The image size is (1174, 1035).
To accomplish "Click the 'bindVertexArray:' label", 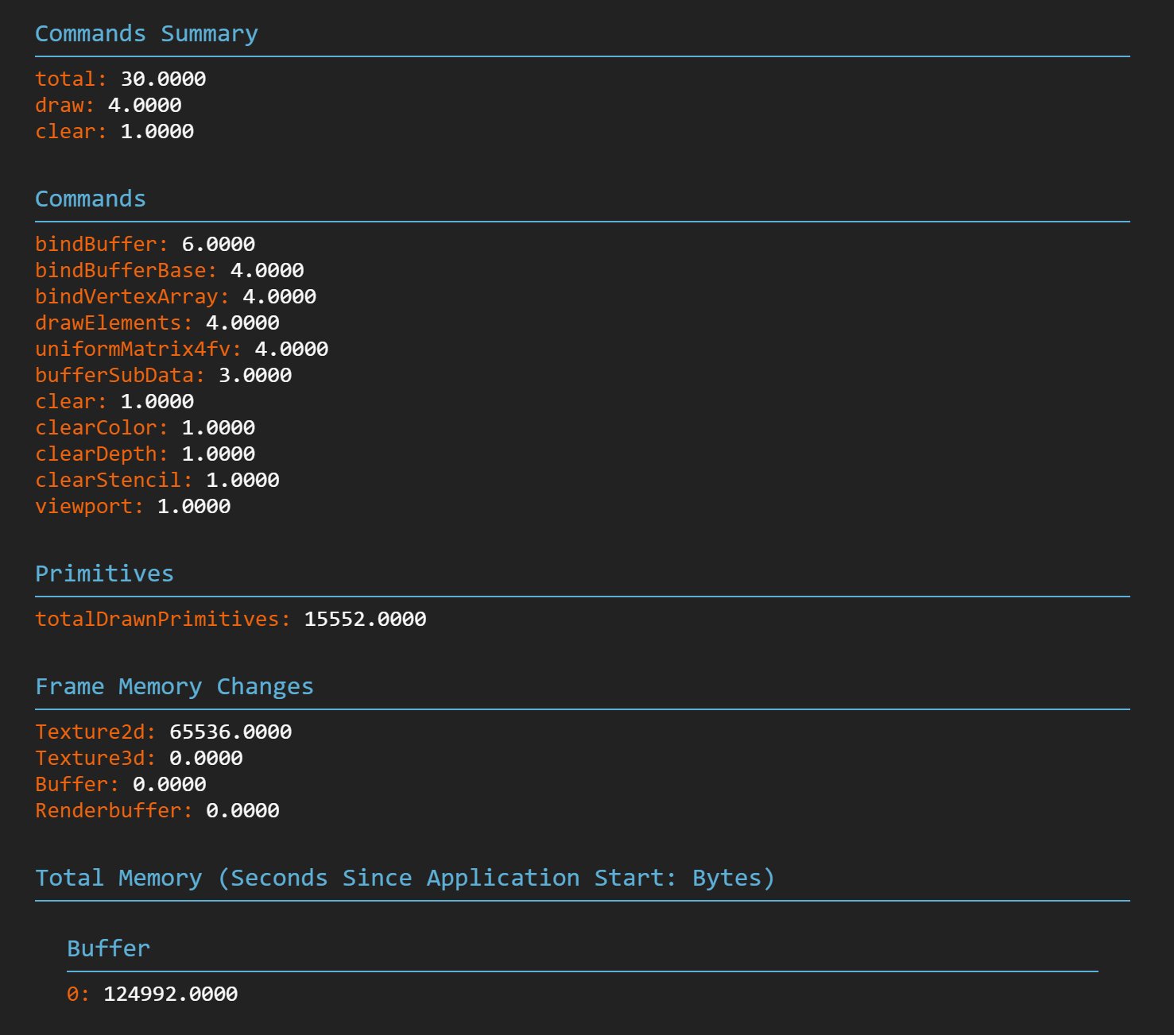I will coord(132,297).
